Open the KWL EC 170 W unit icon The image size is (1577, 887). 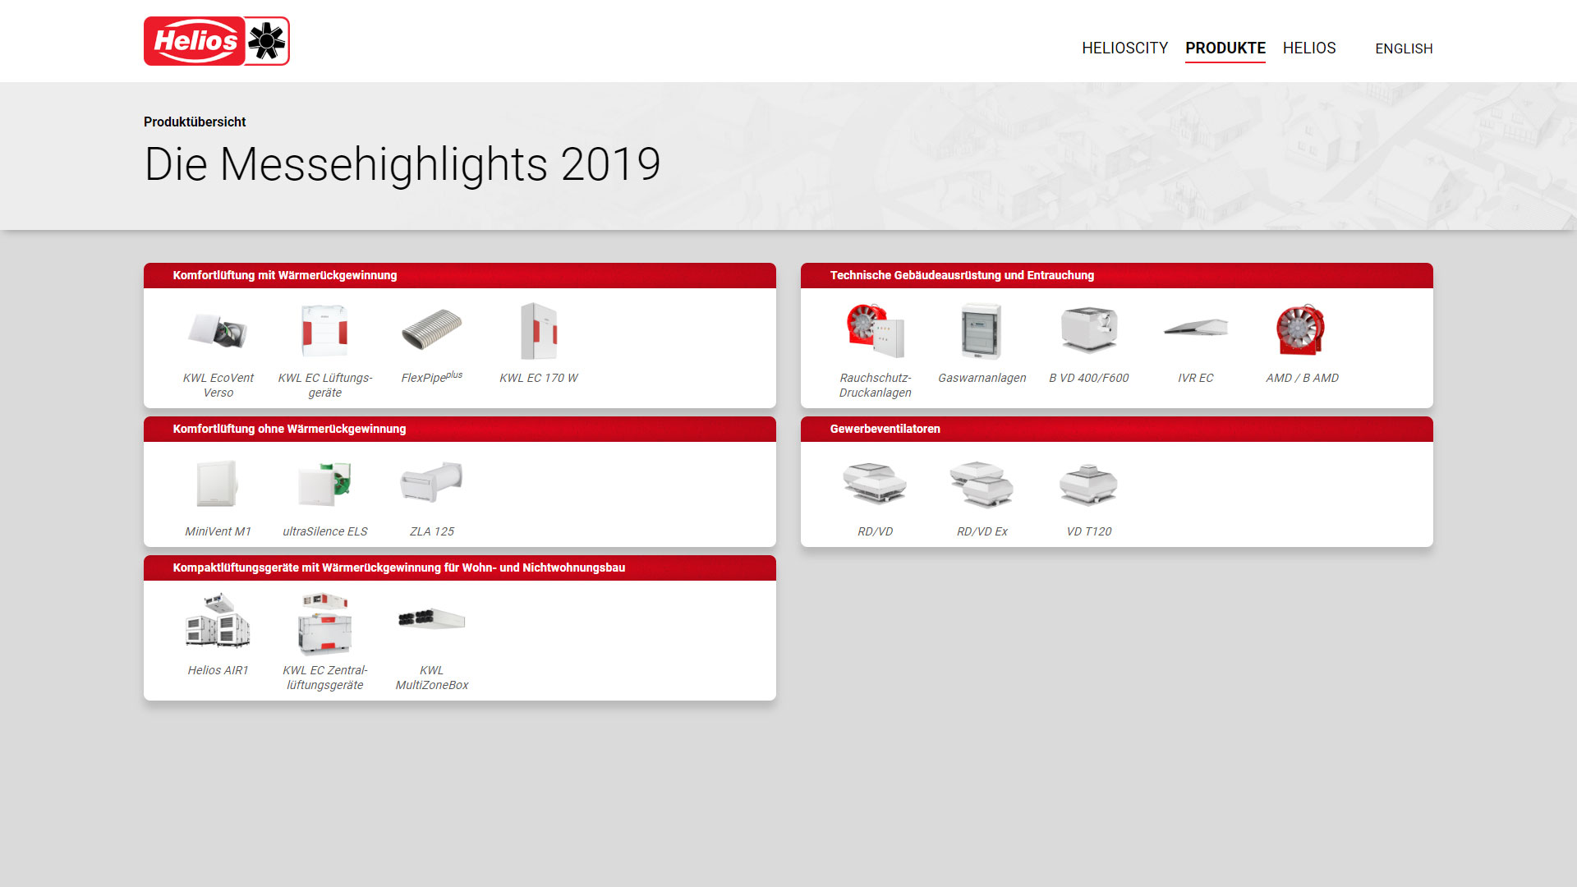[x=538, y=331]
